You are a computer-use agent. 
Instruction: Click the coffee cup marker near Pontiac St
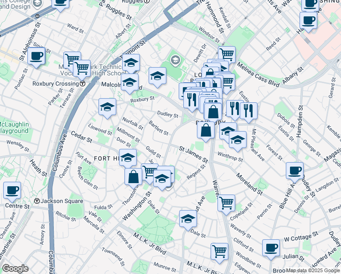pos(36,57)
